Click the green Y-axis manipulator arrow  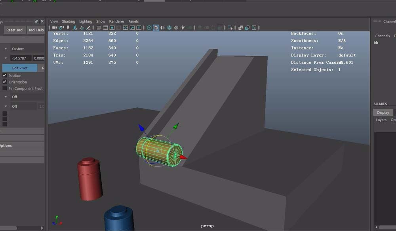176,126
